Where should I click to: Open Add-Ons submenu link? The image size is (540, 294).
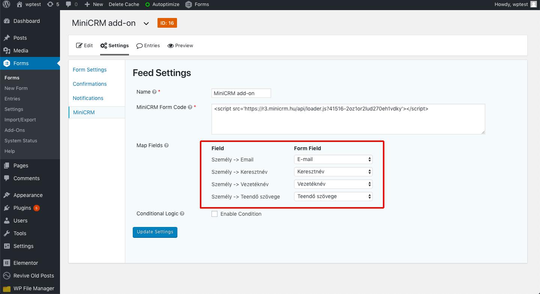click(15, 130)
